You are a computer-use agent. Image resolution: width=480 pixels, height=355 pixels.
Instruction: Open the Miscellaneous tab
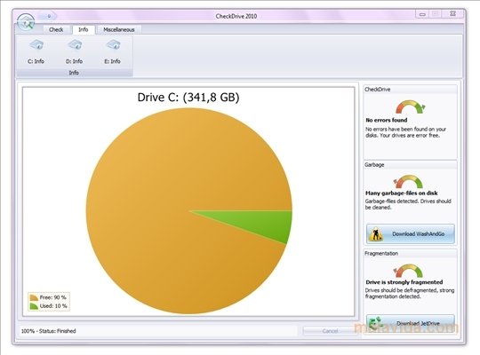pyautogui.click(x=119, y=29)
